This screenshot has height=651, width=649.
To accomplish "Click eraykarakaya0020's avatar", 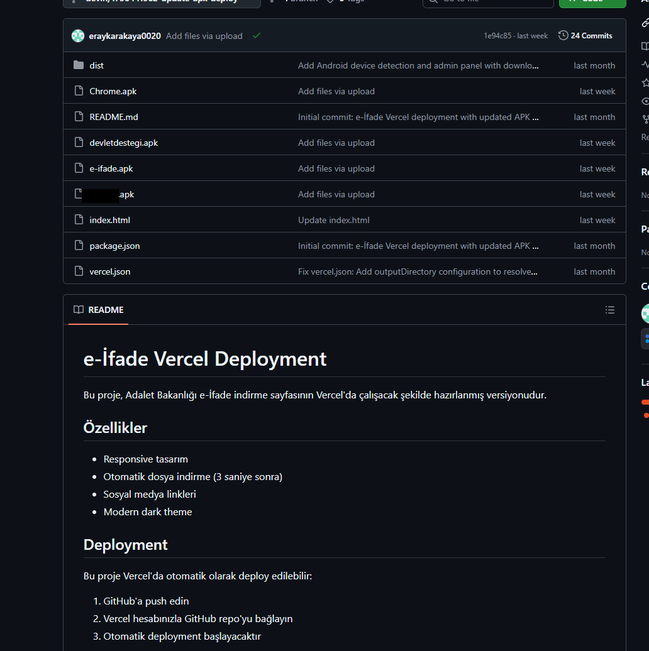I will click(77, 36).
